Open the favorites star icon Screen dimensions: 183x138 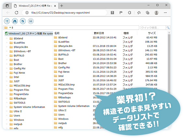139,12
